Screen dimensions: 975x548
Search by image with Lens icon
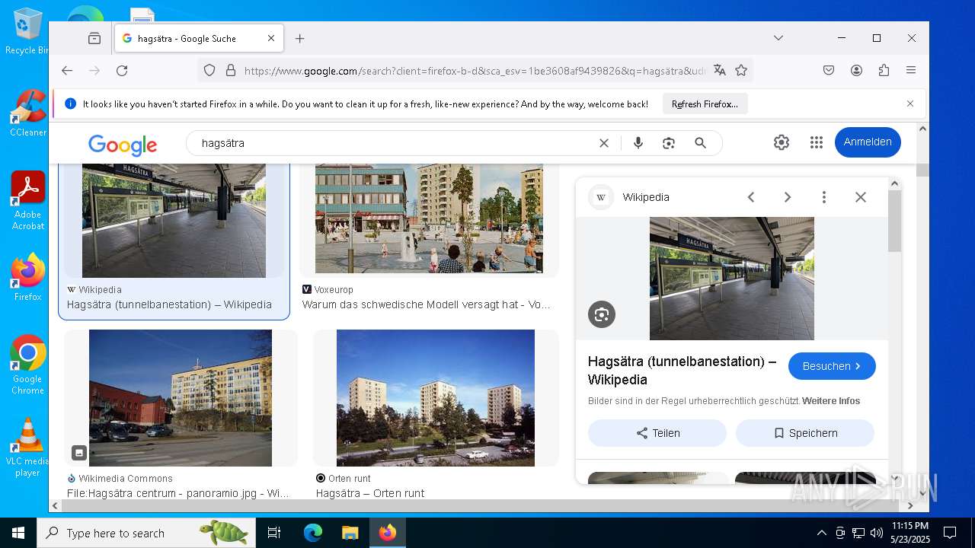[x=669, y=143]
